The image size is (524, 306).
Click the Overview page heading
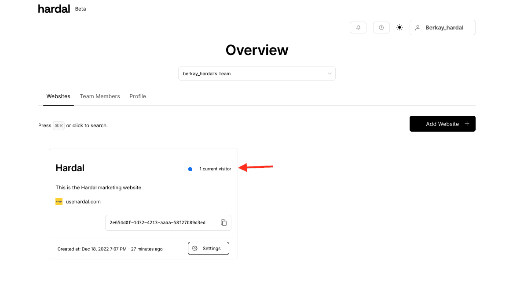click(x=257, y=50)
